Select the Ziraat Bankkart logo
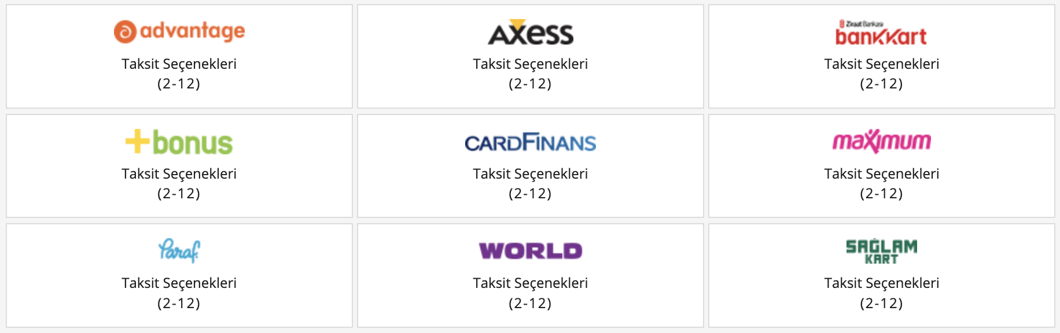Image resolution: width=1060 pixels, height=333 pixels. click(881, 34)
